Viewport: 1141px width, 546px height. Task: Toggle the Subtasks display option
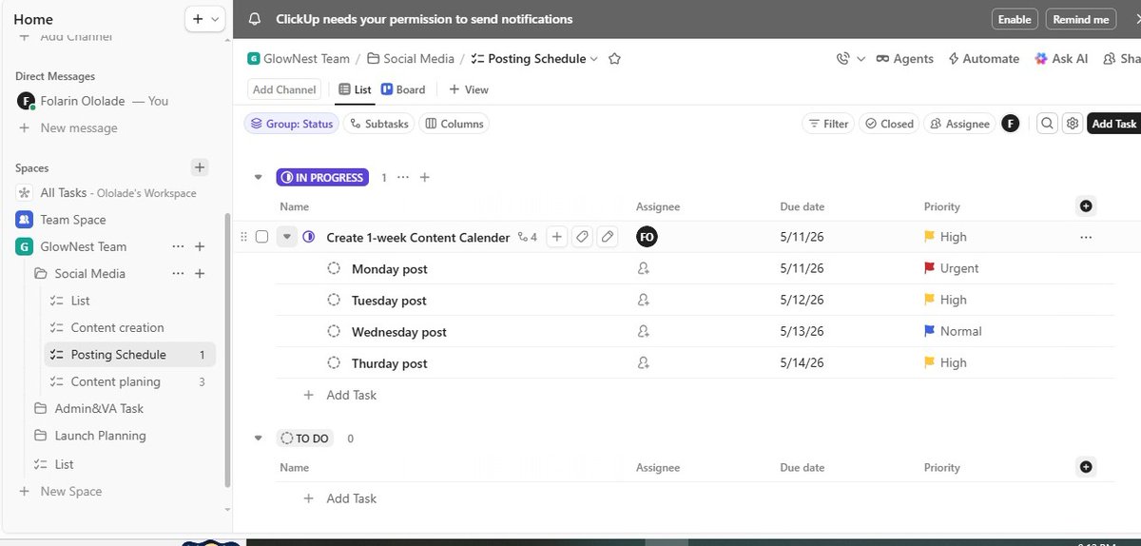click(378, 124)
